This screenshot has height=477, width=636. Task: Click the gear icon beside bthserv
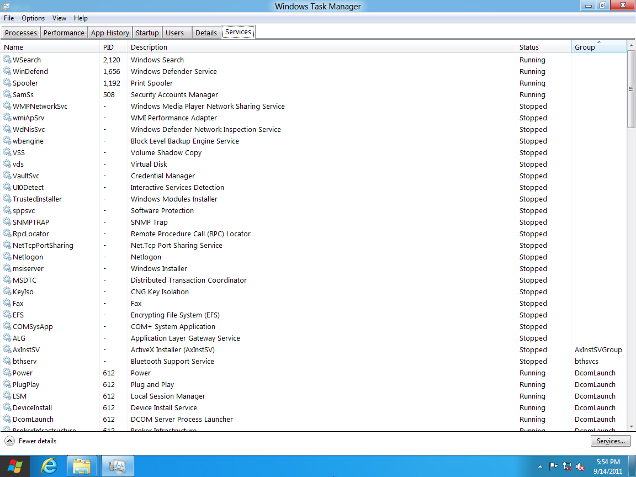click(x=7, y=361)
